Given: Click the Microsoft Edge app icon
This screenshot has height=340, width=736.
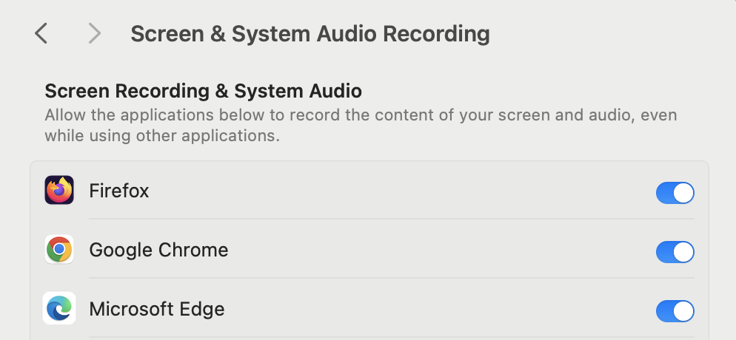Looking at the screenshot, I should click(x=59, y=308).
